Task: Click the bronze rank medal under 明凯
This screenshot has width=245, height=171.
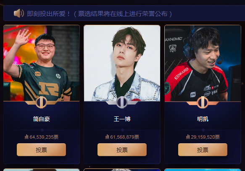Action: coord(203,103)
